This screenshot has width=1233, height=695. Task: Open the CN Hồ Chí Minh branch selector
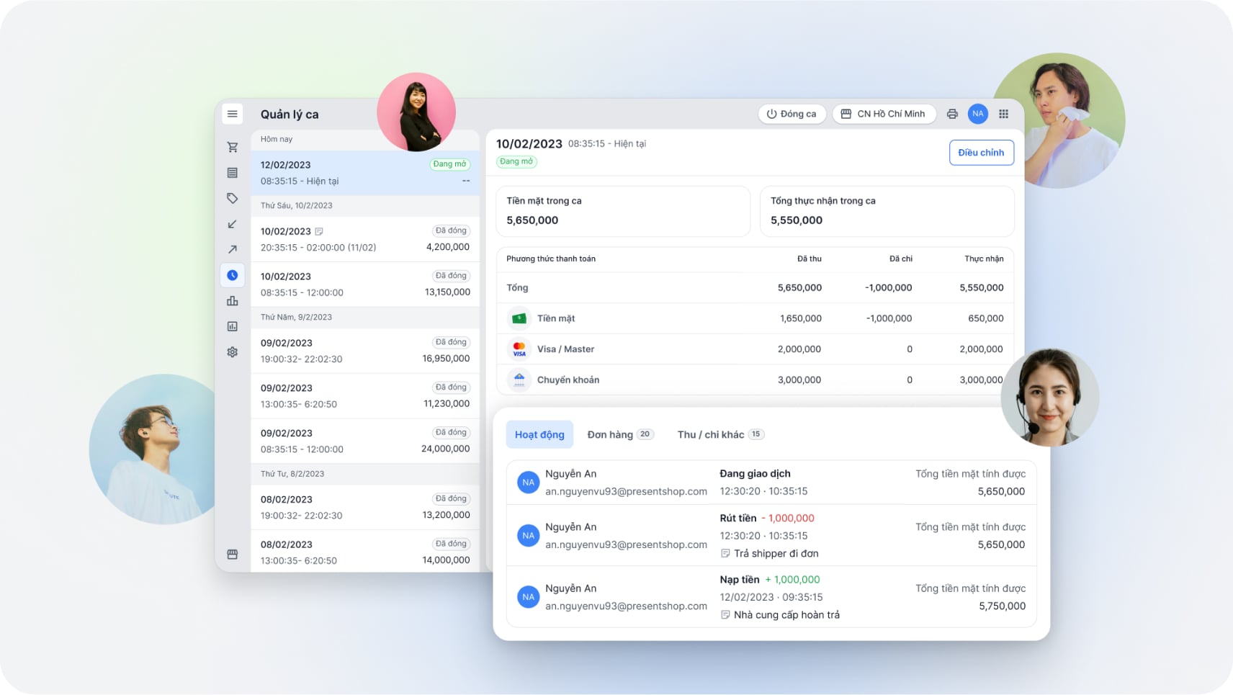click(x=884, y=114)
